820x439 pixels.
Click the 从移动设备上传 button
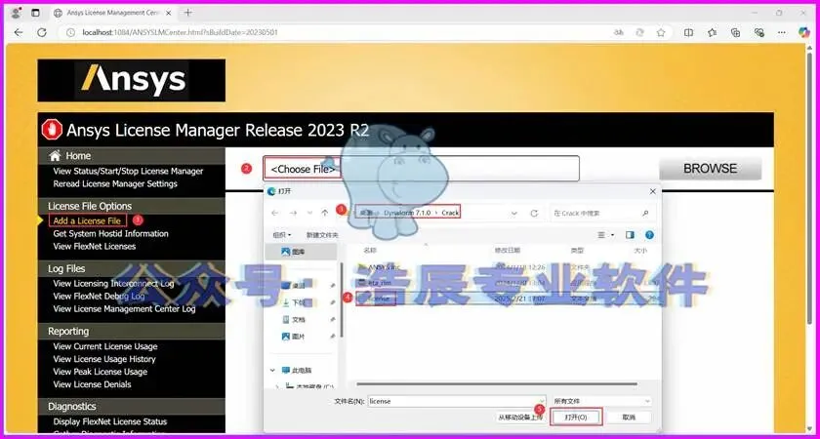(x=519, y=418)
